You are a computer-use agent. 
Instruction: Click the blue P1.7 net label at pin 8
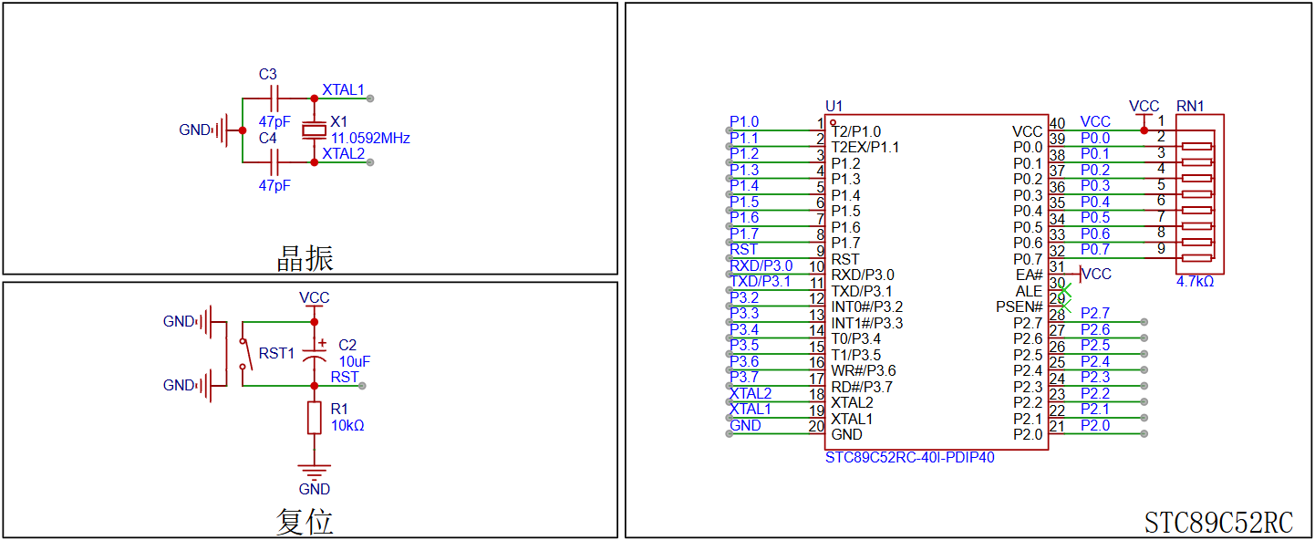[x=744, y=234]
